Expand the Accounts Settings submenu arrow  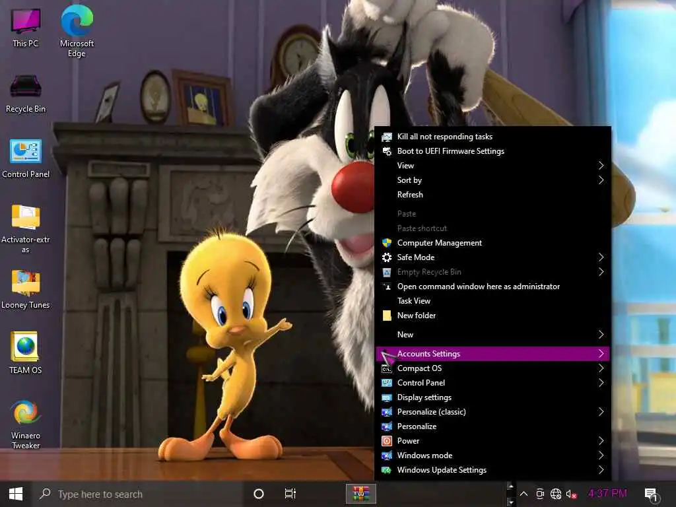(x=601, y=354)
